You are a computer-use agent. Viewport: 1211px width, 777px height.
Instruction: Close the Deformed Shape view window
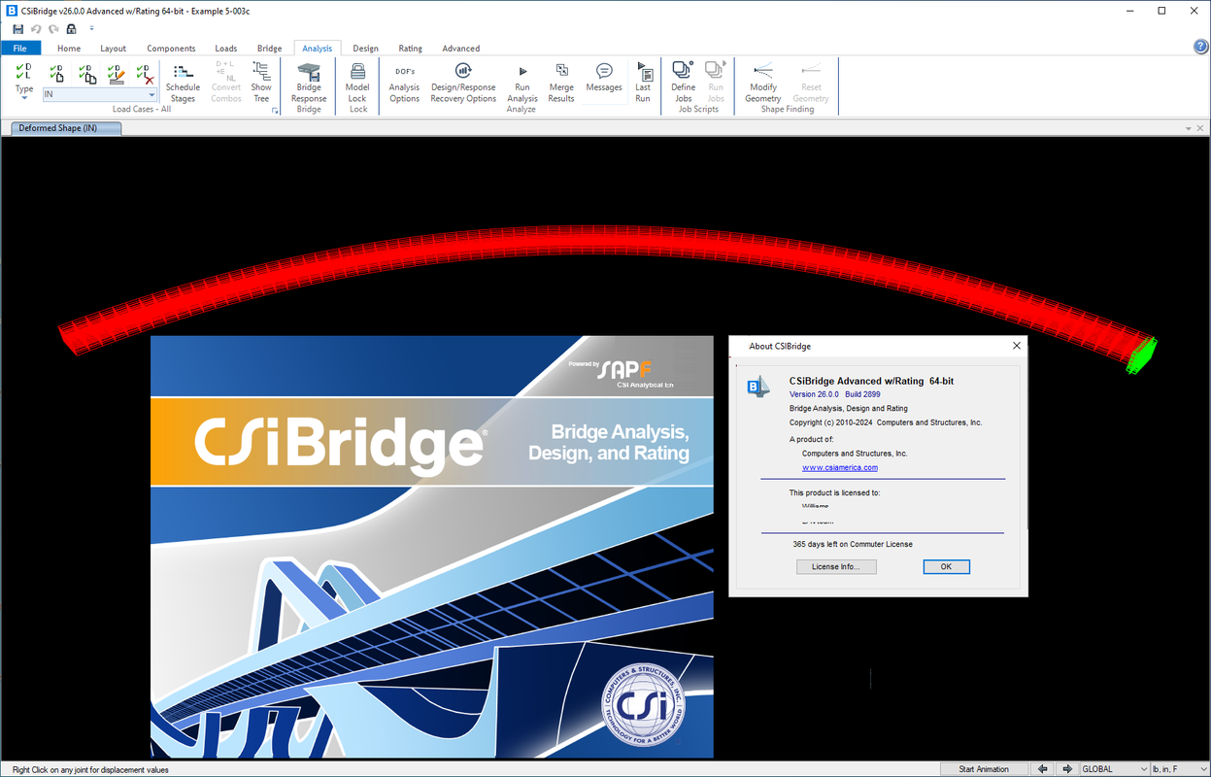coord(1201,128)
